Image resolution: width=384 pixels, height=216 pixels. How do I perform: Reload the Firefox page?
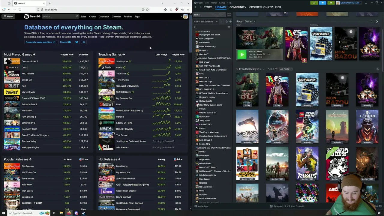coord(20,10)
